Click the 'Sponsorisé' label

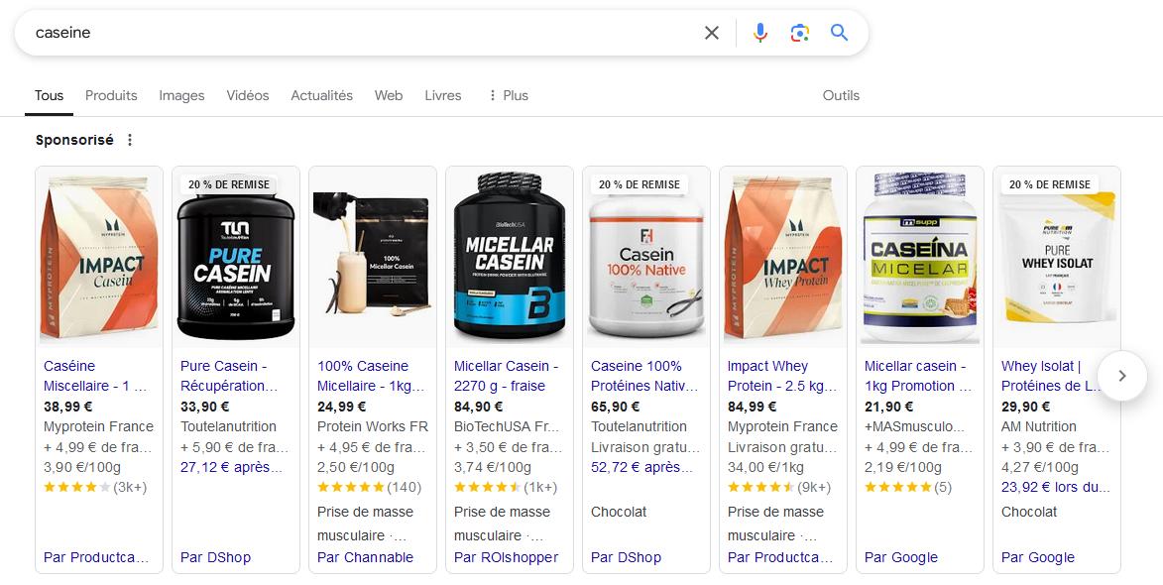[75, 140]
